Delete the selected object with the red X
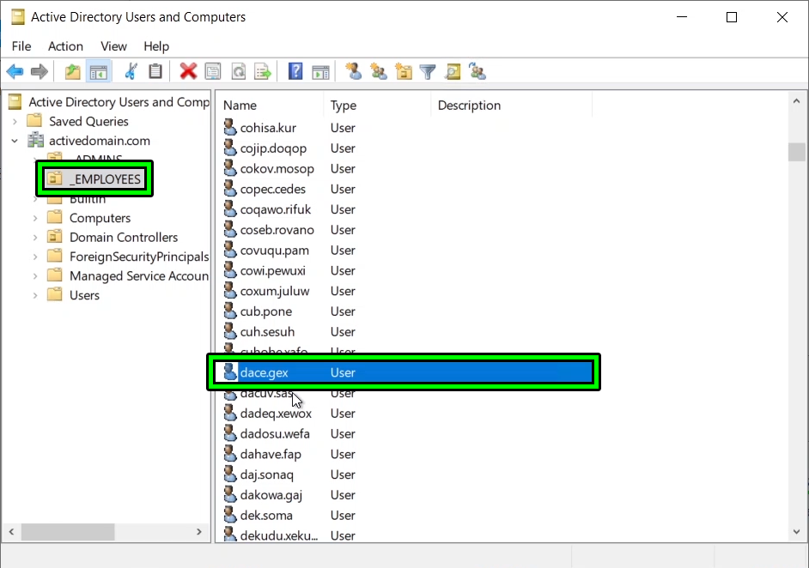Image resolution: width=809 pixels, height=568 pixels. coord(188,71)
